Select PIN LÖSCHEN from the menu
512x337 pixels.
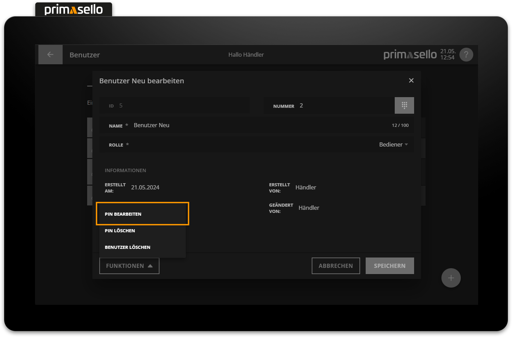pos(120,231)
